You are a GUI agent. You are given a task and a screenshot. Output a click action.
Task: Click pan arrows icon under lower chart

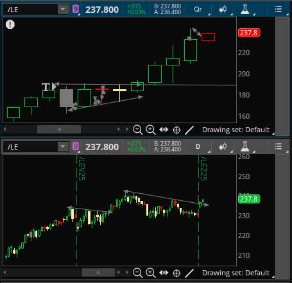tap(164, 273)
